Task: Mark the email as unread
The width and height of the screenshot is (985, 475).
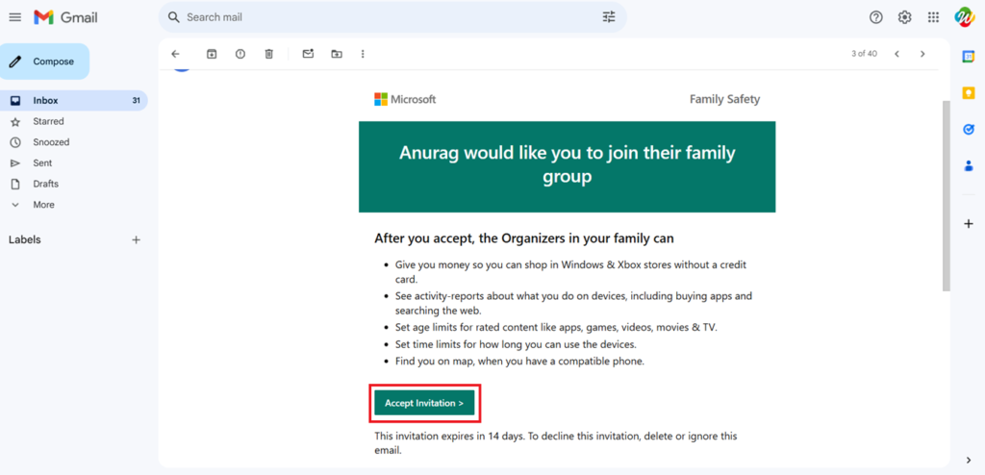Action: pos(308,54)
